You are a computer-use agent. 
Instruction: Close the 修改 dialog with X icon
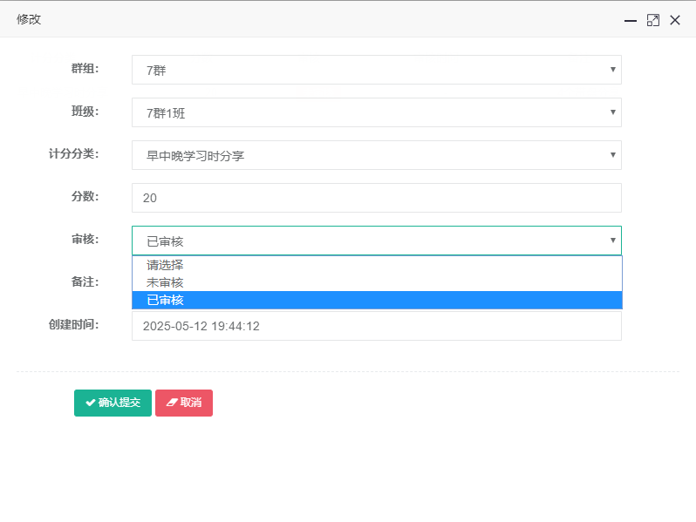(x=675, y=20)
